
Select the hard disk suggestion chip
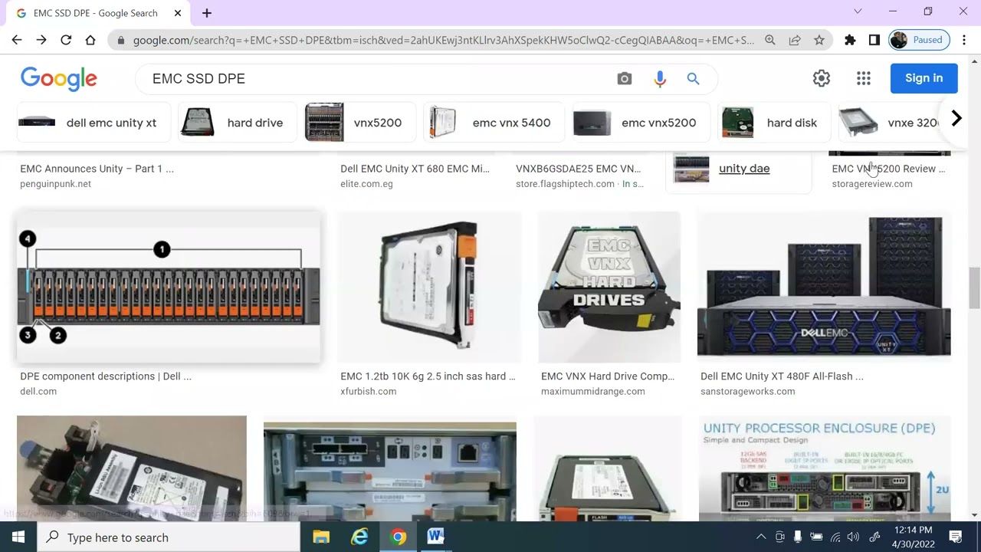click(x=774, y=123)
